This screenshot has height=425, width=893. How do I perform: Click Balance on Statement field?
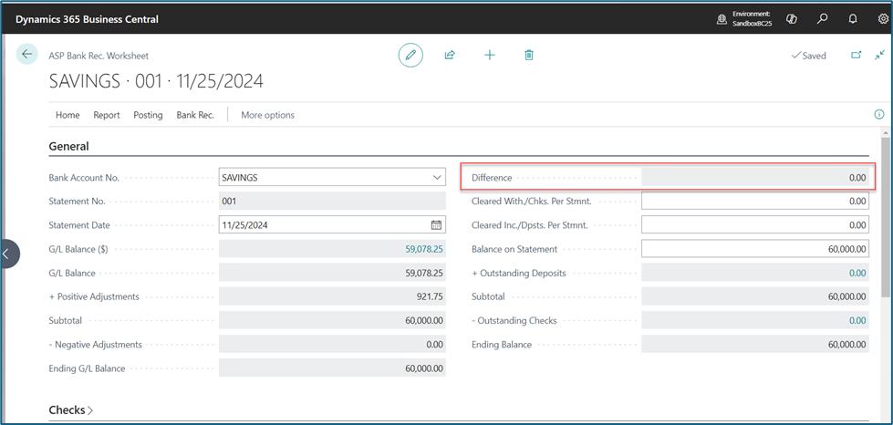[x=755, y=249]
